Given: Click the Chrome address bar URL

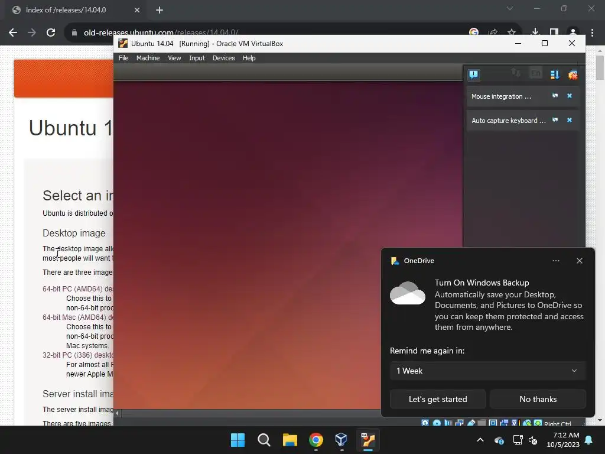Looking at the screenshot, I should coord(161,33).
